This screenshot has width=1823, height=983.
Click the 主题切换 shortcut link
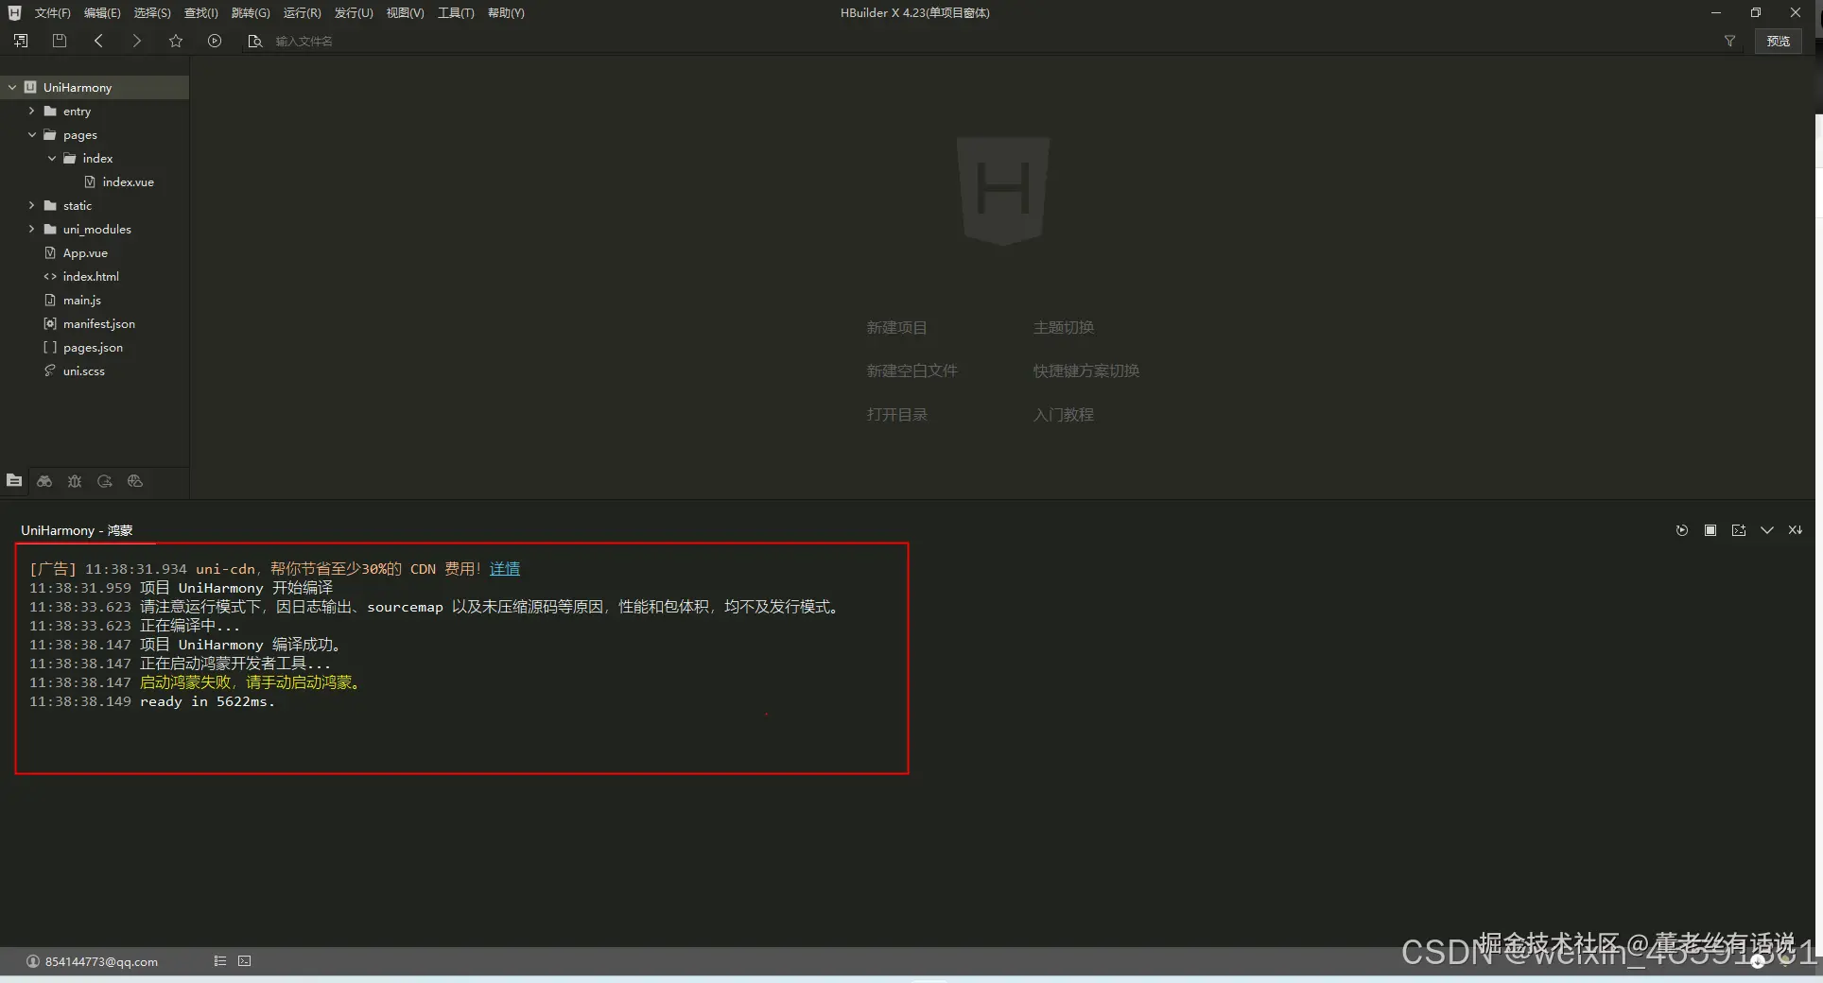(x=1063, y=327)
